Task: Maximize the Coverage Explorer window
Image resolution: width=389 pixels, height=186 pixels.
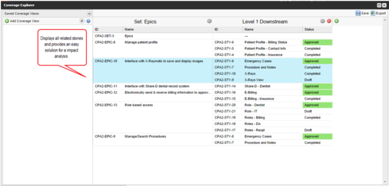Action: (379, 5)
